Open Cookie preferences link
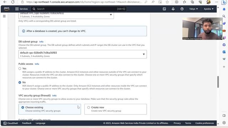 [204, 123]
